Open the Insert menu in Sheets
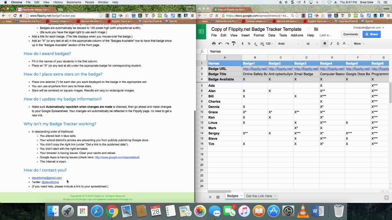 pyautogui.click(x=245, y=35)
